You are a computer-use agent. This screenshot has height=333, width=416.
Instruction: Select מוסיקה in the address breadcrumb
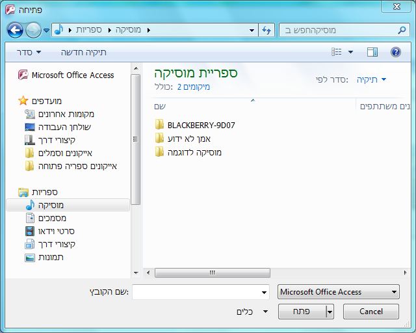[x=128, y=30]
